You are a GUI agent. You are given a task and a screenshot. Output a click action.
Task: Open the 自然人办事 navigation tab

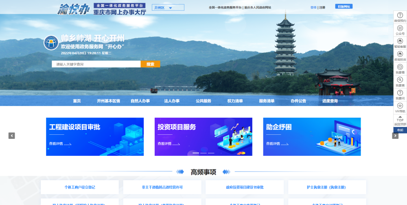tap(140, 101)
